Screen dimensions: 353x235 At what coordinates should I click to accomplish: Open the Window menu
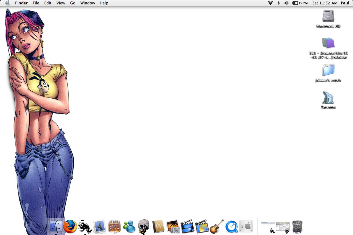pos(88,3)
